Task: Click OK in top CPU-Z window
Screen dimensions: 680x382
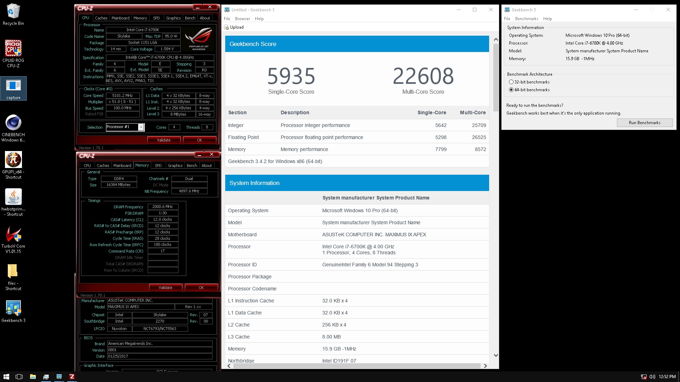Action: [x=199, y=140]
